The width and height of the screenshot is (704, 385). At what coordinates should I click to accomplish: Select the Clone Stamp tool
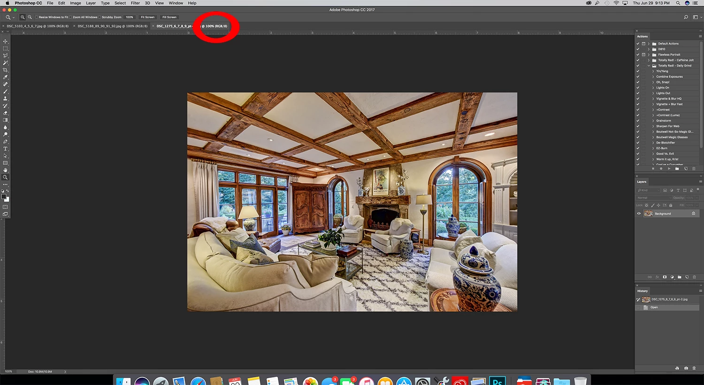(x=5, y=99)
